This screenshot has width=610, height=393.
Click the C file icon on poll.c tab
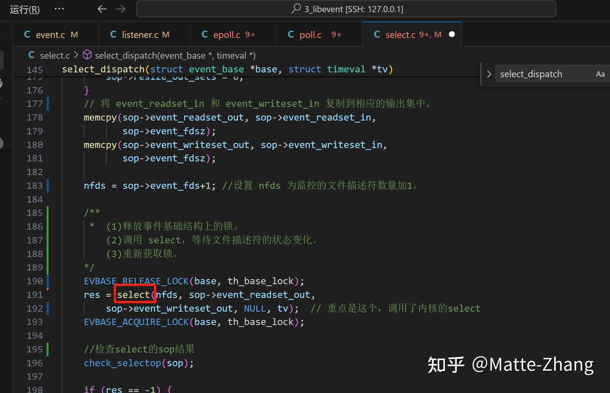pyautogui.click(x=290, y=34)
